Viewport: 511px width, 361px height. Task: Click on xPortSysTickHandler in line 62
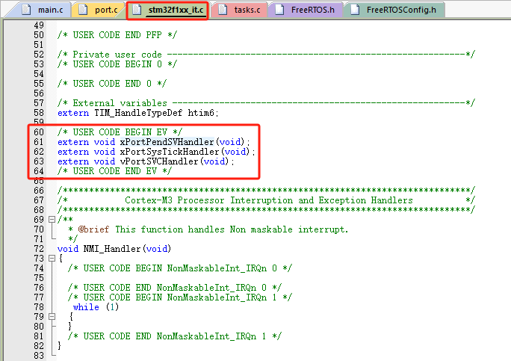[170, 152]
